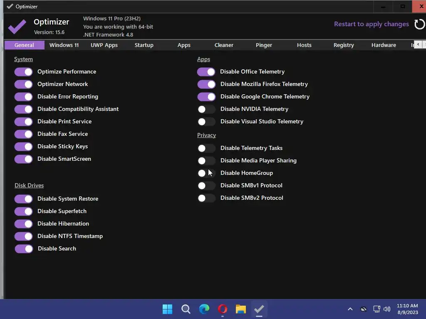
Task: Click the Windows 11 Pro (23H2) text
Action: click(x=112, y=18)
